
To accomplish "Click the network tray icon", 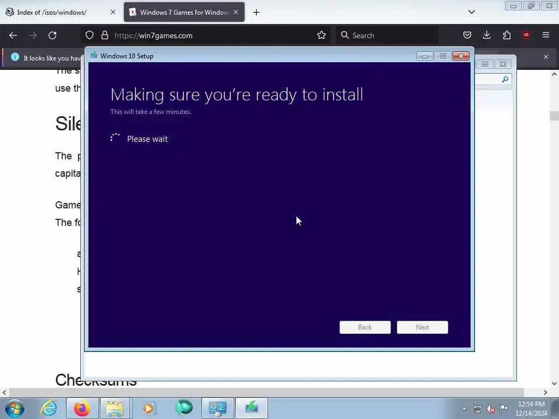I will pyautogui.click(x=477, y=409).
